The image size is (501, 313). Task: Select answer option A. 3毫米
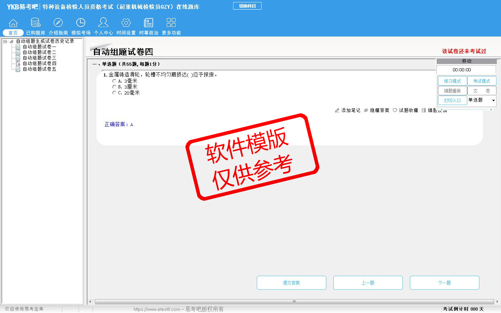click(114, 81)
